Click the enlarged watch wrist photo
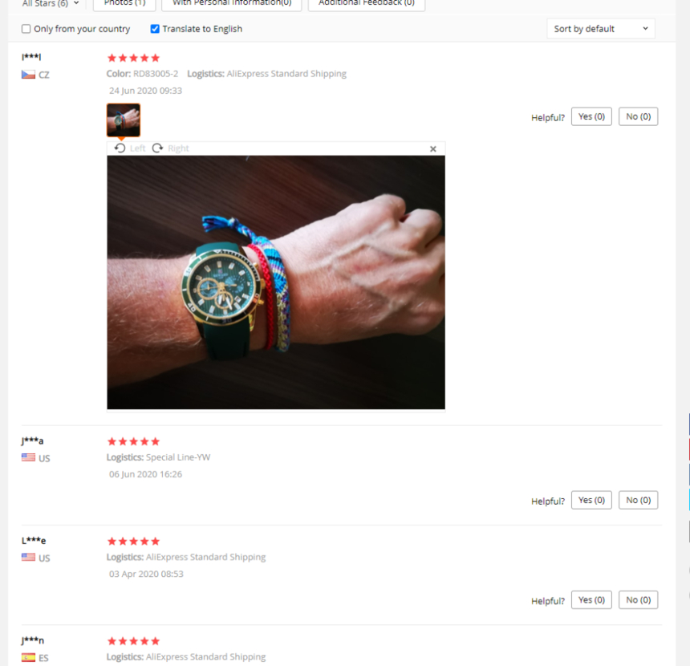Screen dimensions: 690x666 (x=276, y=282)
